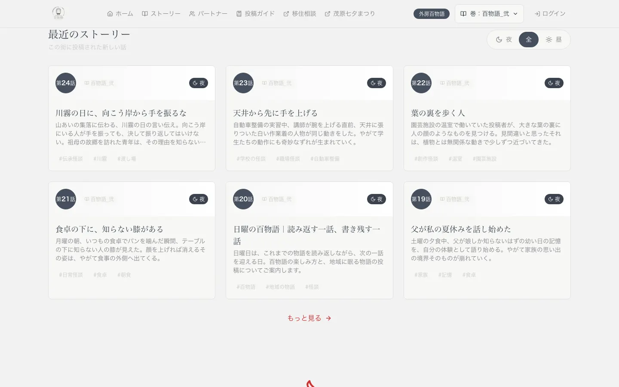Viewport: 619px width, 387px height.
Task: Open the story 川霧の日に、向こう岸から手を振るな
Action: coord(121,113)
